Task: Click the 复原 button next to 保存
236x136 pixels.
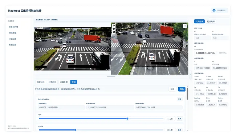Action: [172, 89]
